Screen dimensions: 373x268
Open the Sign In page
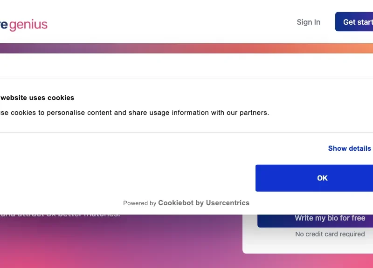(308, 22)
